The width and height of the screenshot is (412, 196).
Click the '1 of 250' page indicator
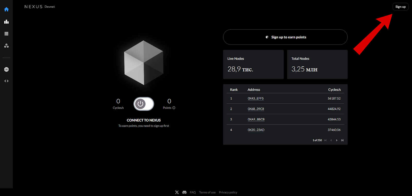317,140
